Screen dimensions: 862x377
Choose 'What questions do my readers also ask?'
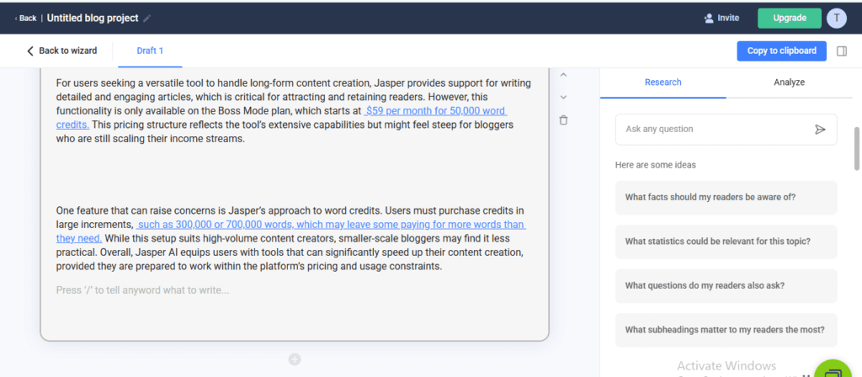coord(726,286)
